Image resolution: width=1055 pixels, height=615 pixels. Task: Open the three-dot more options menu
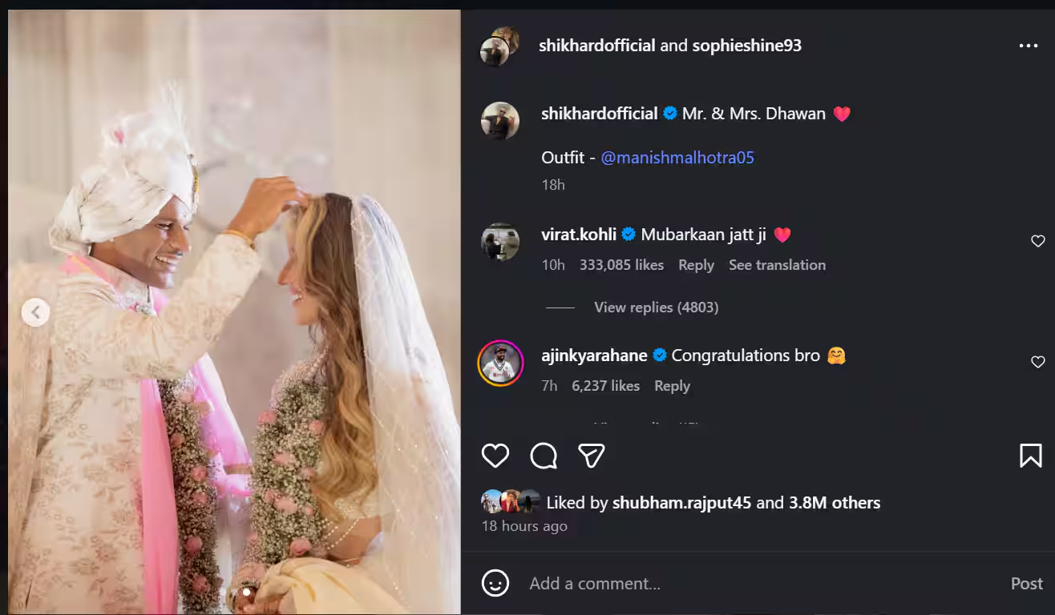1029,46
